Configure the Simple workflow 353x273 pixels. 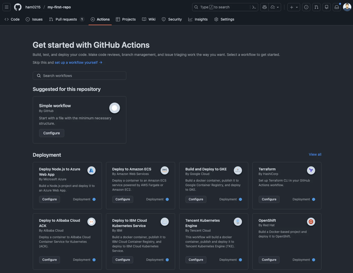52,133
